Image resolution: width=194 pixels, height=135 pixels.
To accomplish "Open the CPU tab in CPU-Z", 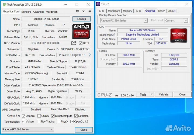I will click(x=102, y=11).
